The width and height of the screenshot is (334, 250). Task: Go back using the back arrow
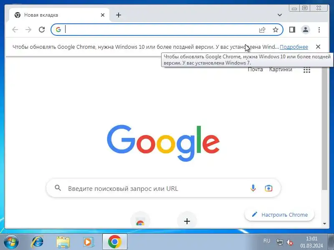coord(15,30)
